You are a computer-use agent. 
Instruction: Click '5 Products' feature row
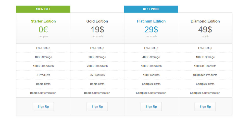pyautogui.click(x=43, y=75)
